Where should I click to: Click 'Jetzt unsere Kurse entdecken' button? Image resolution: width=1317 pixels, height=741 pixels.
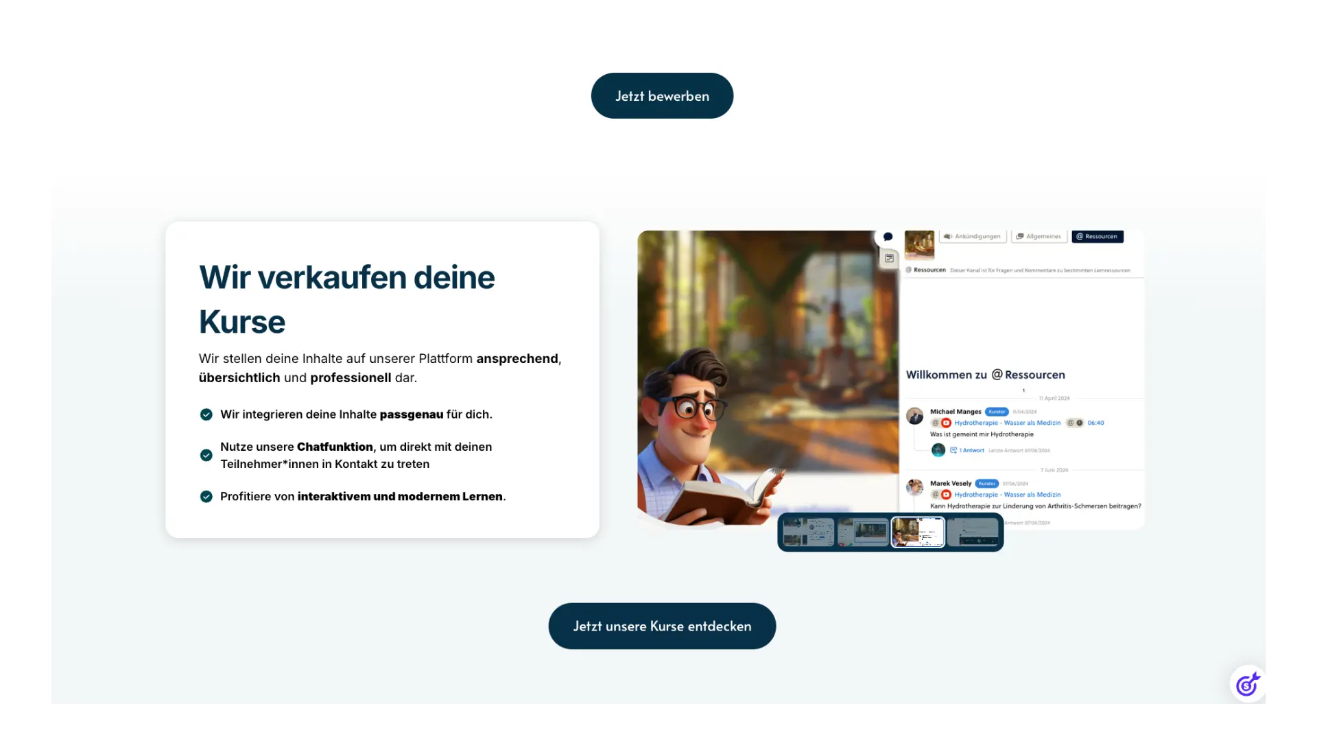pyautogui.click(x=662, y=626)
